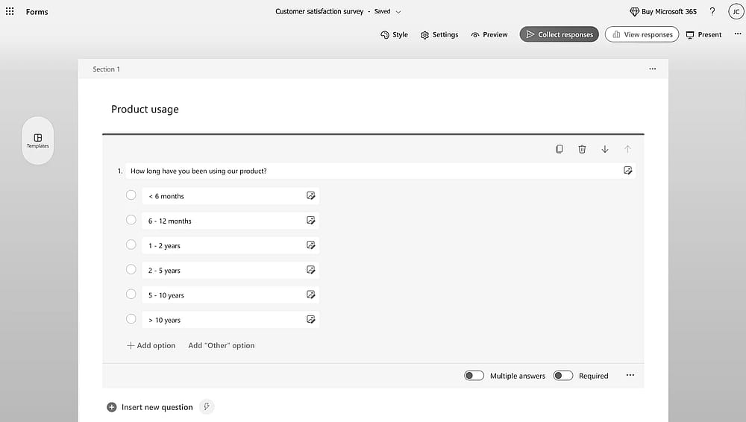Expand the Saved status dropdown chevron
This screenshot has width=746, height=422.
coord(398,12)
